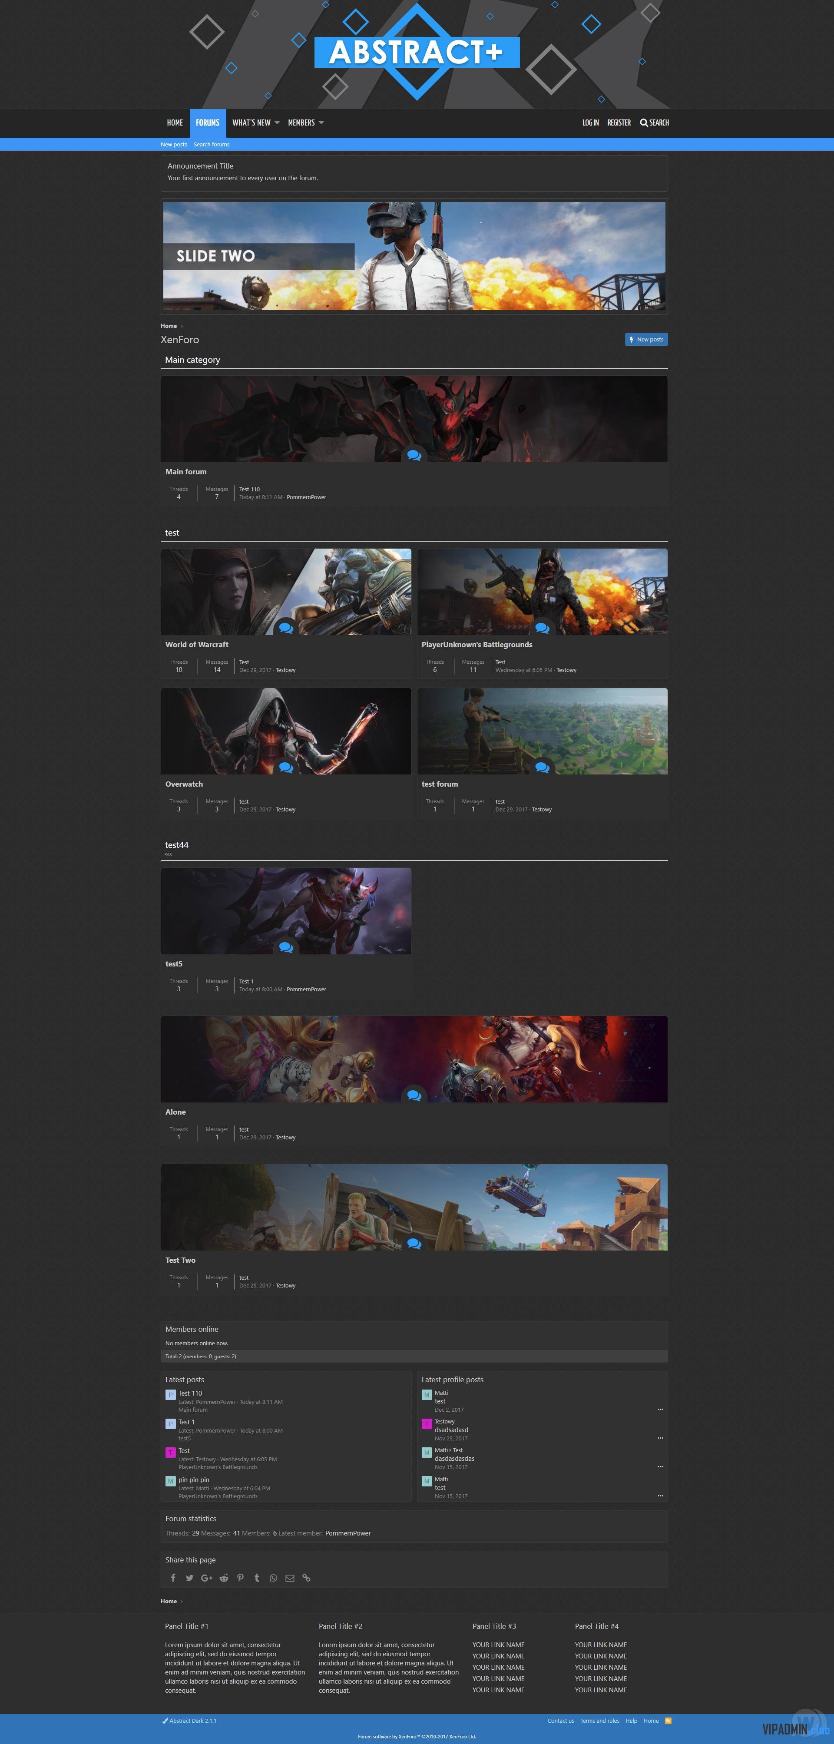Click the Help footer link
This screenshot has width=834, height=1744.
(x=631, y=1720)
